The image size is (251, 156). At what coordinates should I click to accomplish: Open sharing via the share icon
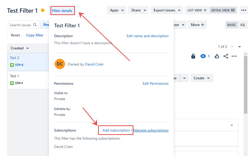click(226, 56)
